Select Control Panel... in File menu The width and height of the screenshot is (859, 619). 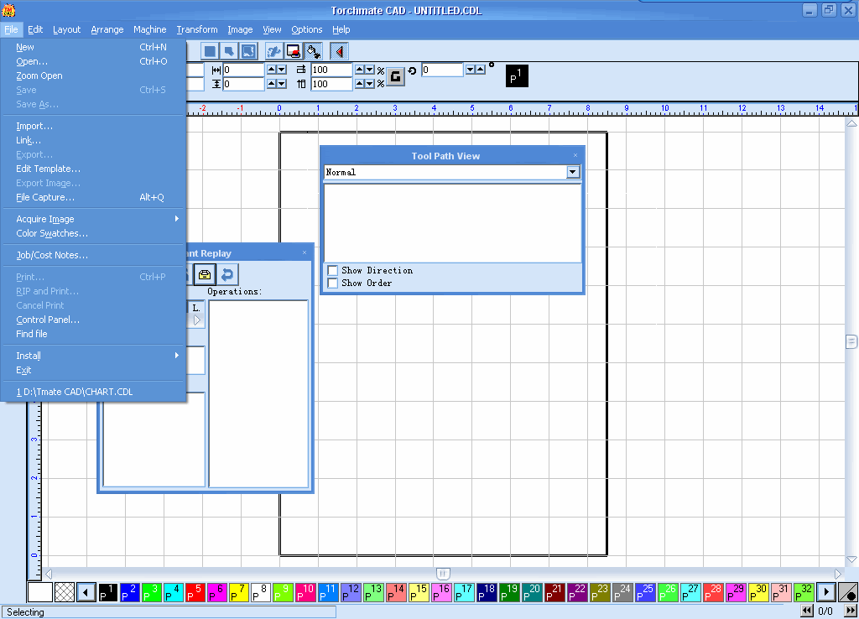click(93, 320)
